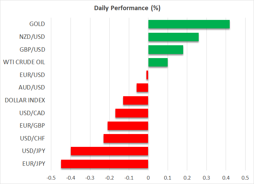Click the 0.5 axis tick label
Viewport: 254px width, 184px height.
245,178
